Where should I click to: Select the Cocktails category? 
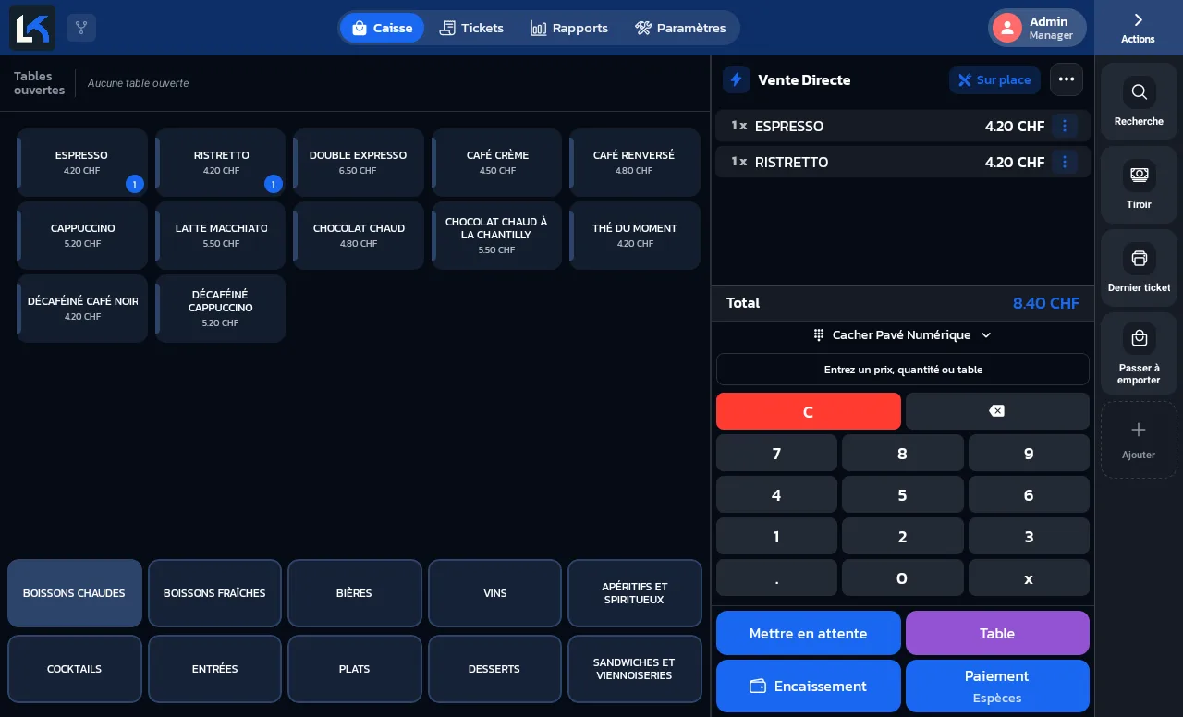(x=75, y=669)
